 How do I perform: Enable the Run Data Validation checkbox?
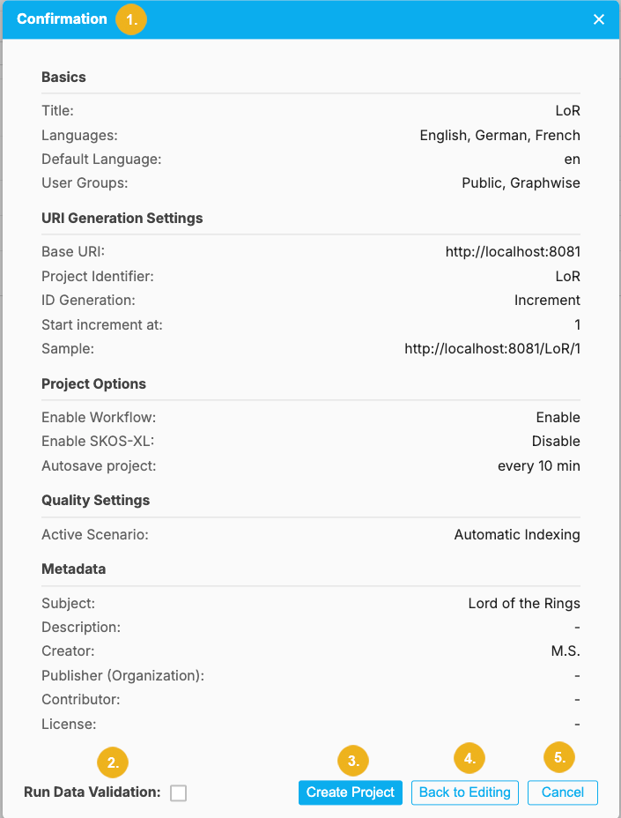(178, 792)
